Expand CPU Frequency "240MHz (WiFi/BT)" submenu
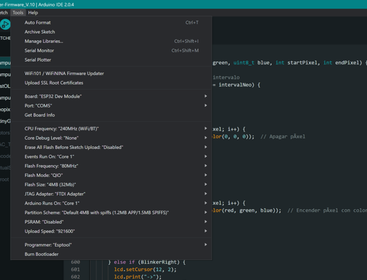 click(x=111, y=128)
